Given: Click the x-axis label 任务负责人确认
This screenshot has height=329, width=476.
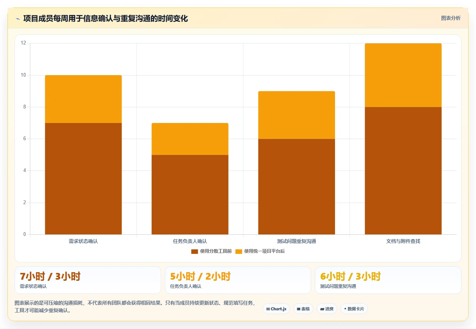Looking at the screenshot, I should point(190,242).
